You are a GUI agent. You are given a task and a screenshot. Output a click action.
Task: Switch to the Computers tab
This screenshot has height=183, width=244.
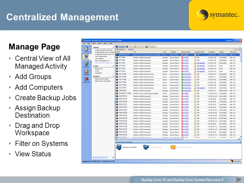tap(120, 47)
